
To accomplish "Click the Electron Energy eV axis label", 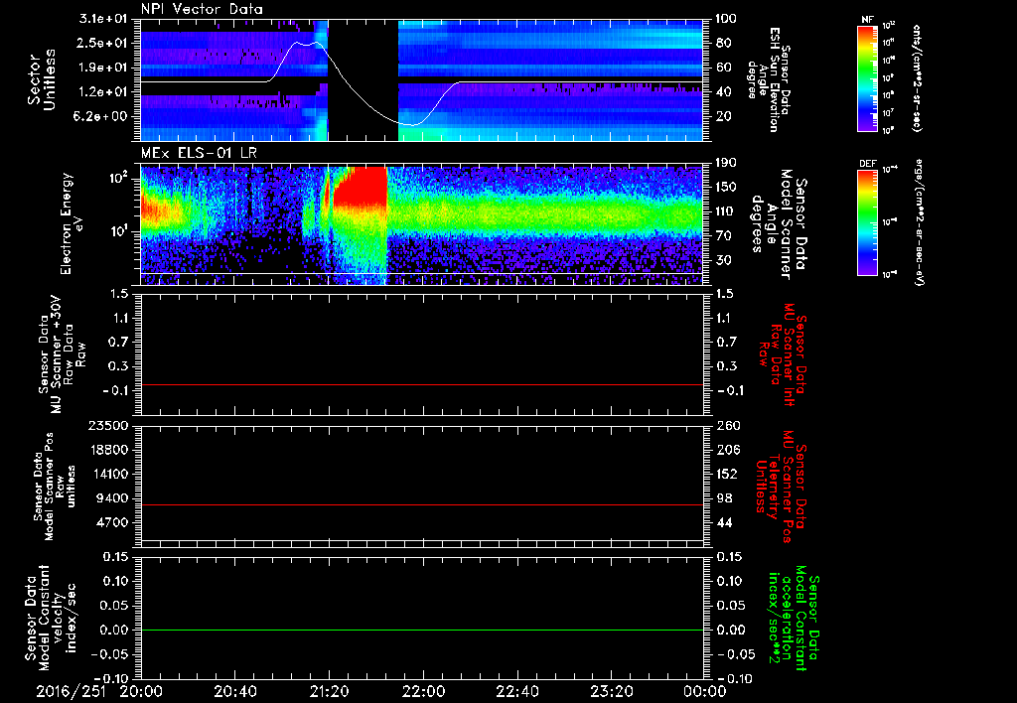I will click(73, 224).
